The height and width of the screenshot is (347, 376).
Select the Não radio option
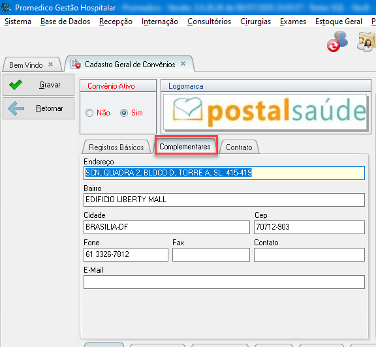(89, 113)
